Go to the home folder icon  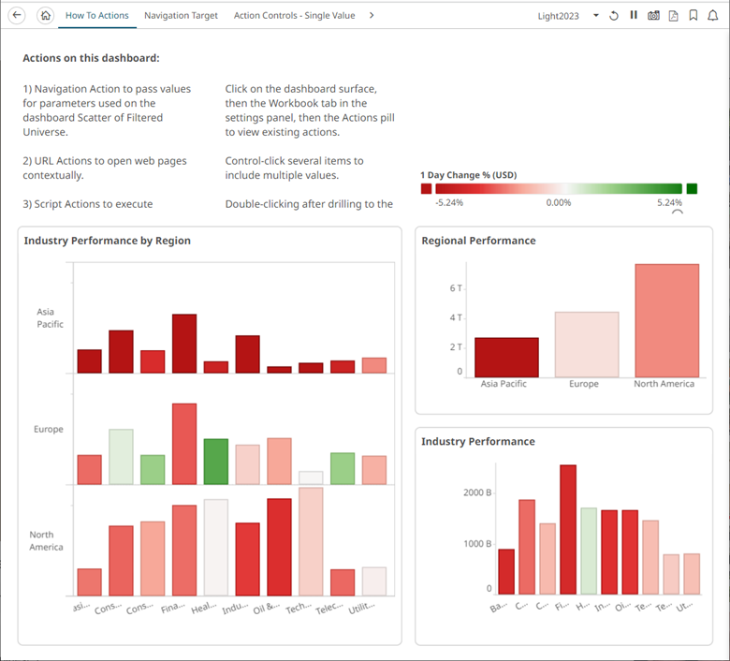coord(45,15)
